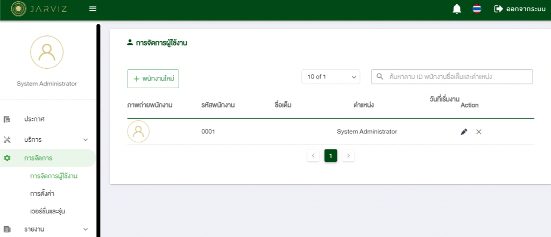Click the pencil edit icon for employee 0001
Image resolution: width=551 pixels, height=237 pixels.
[x=464, y=132]
